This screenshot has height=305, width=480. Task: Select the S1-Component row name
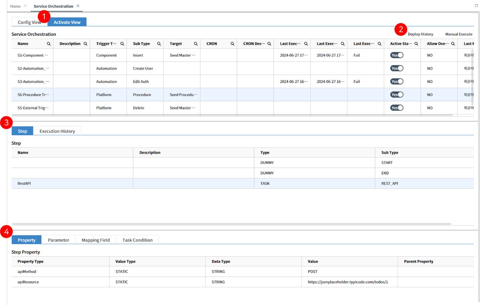tap(33, 55)
